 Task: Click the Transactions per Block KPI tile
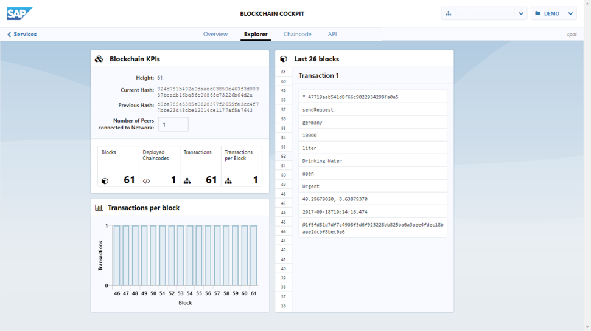(242, 166)
